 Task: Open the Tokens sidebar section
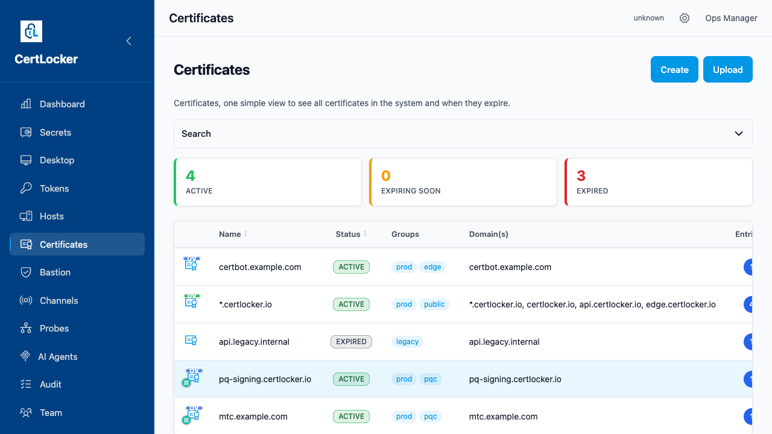point(77,188)
